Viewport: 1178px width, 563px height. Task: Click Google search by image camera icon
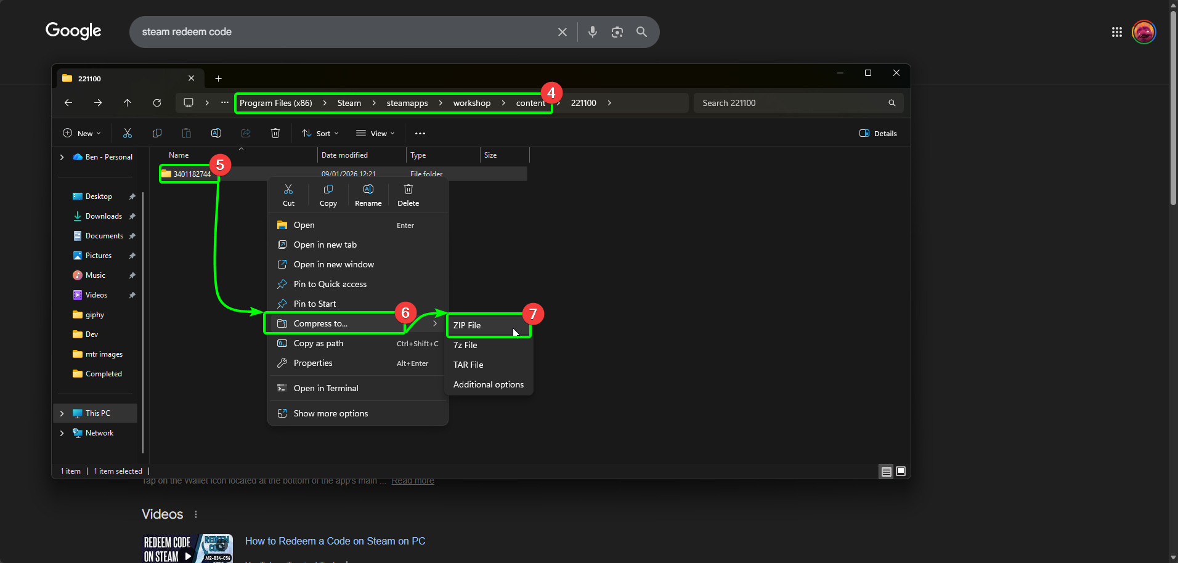coord(617,32)
